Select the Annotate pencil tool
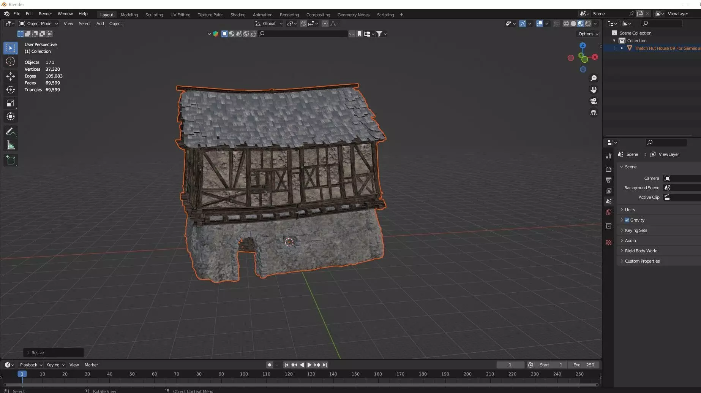 click(x=11, y=132)
